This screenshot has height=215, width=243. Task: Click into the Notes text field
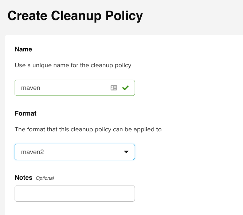pyautogui.click(x=75, y=194)
